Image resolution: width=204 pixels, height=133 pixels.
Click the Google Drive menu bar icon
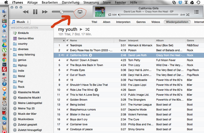click(x=192, y=2)
